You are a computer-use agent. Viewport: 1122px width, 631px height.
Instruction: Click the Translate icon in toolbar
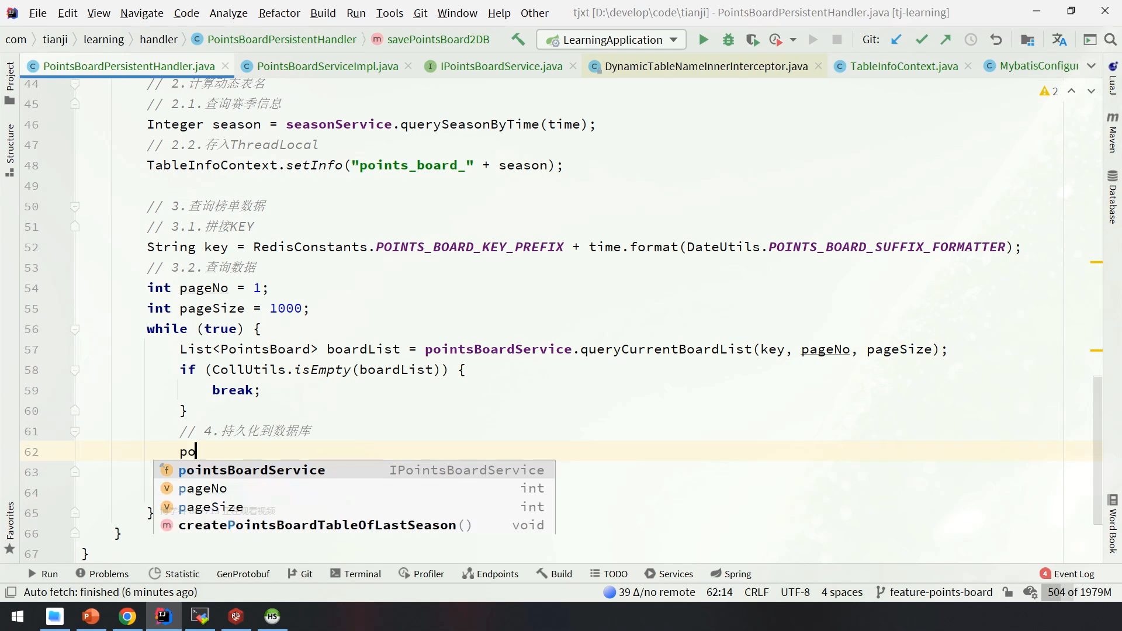(x=1059, y=40)
